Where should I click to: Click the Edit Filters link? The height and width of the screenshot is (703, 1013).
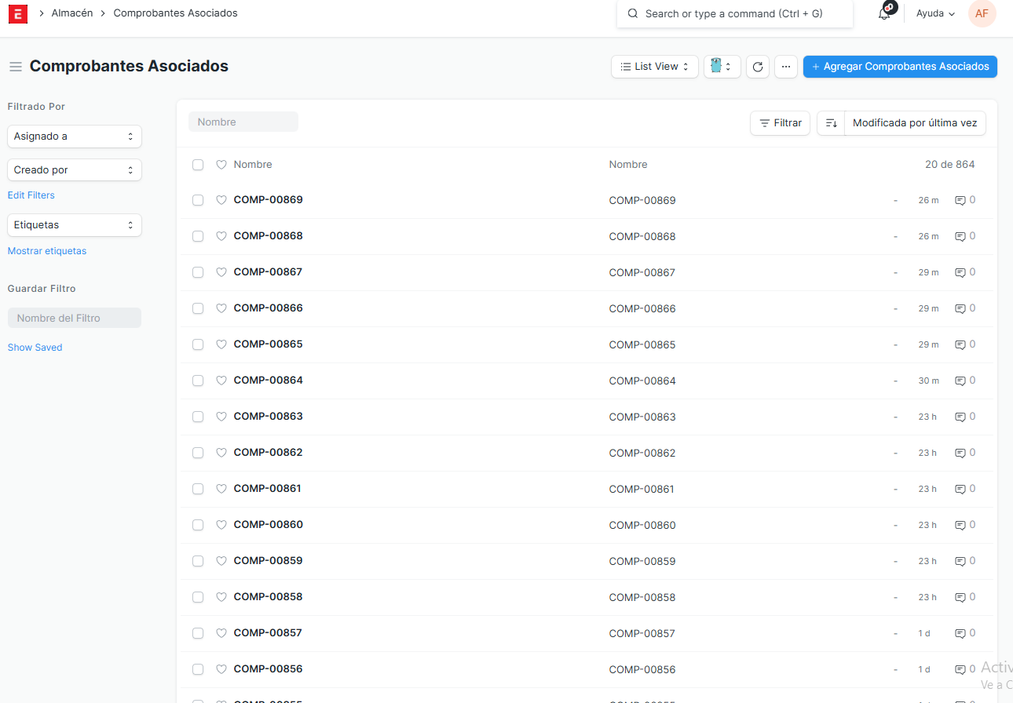(x=31, y=195)
